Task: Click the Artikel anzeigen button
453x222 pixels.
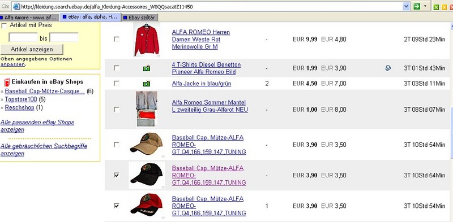Action: coord(32,49)
